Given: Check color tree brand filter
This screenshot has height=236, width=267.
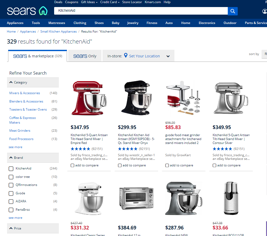Looking at the screenshot, I should coord(11,177).
